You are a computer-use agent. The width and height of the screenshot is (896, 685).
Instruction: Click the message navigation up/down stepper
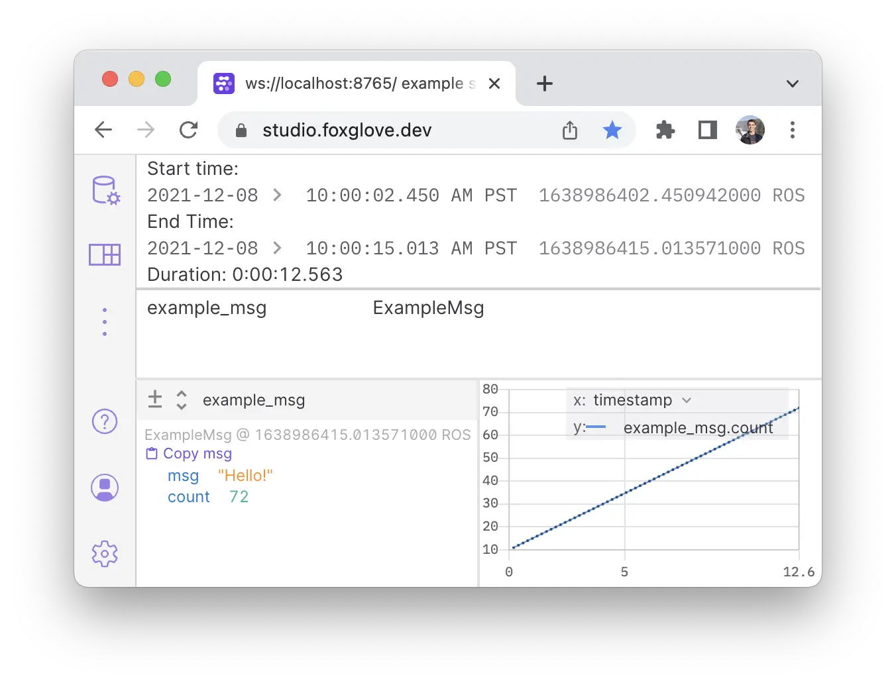click(x=180, y=399)
